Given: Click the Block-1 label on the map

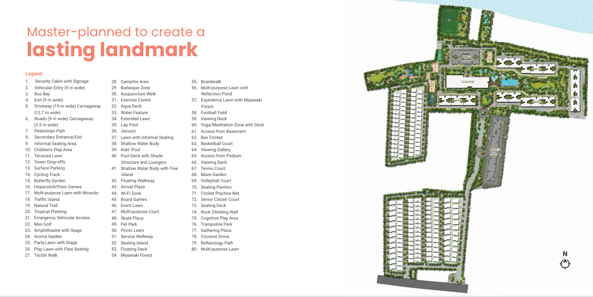Looking at the screenshot, I should pos(495,150).
